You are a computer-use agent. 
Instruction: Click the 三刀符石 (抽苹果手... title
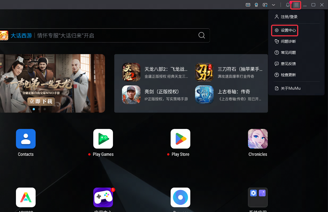(x=240, y=69)
